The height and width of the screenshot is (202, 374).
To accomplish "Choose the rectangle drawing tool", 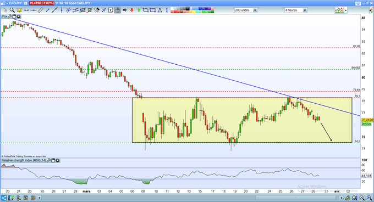I will coord(153,10).
